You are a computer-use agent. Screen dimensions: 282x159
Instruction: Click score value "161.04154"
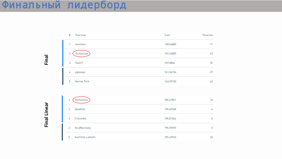170,72
